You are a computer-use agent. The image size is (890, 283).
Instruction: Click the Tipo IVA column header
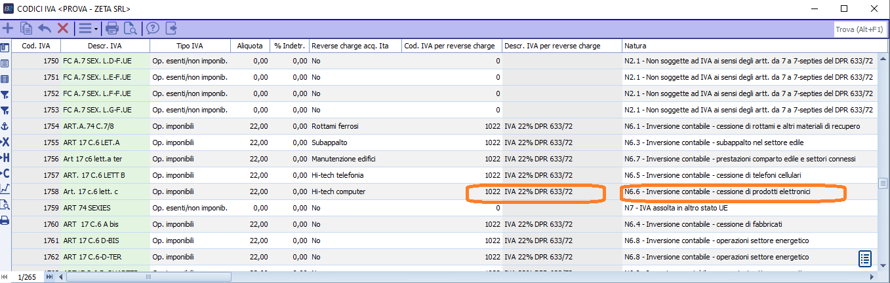tap(190, 46)
